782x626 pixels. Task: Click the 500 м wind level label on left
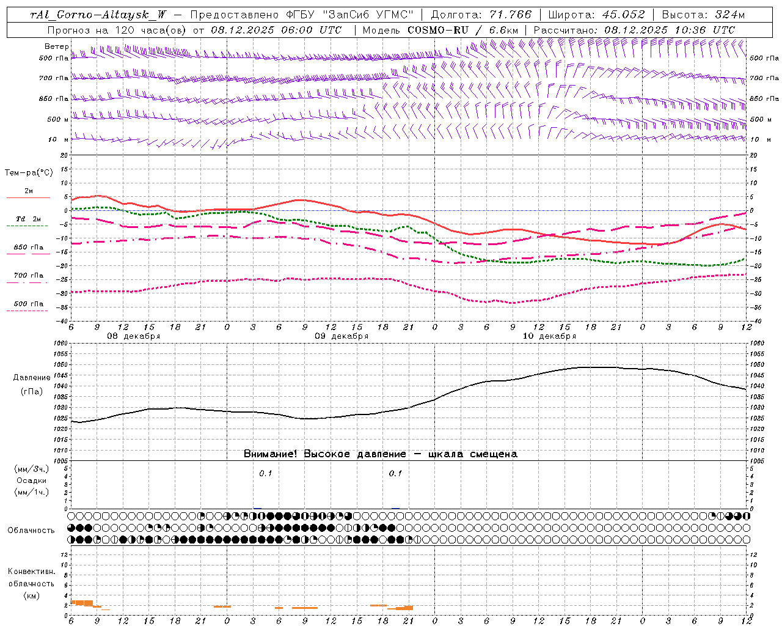(58, 119)
